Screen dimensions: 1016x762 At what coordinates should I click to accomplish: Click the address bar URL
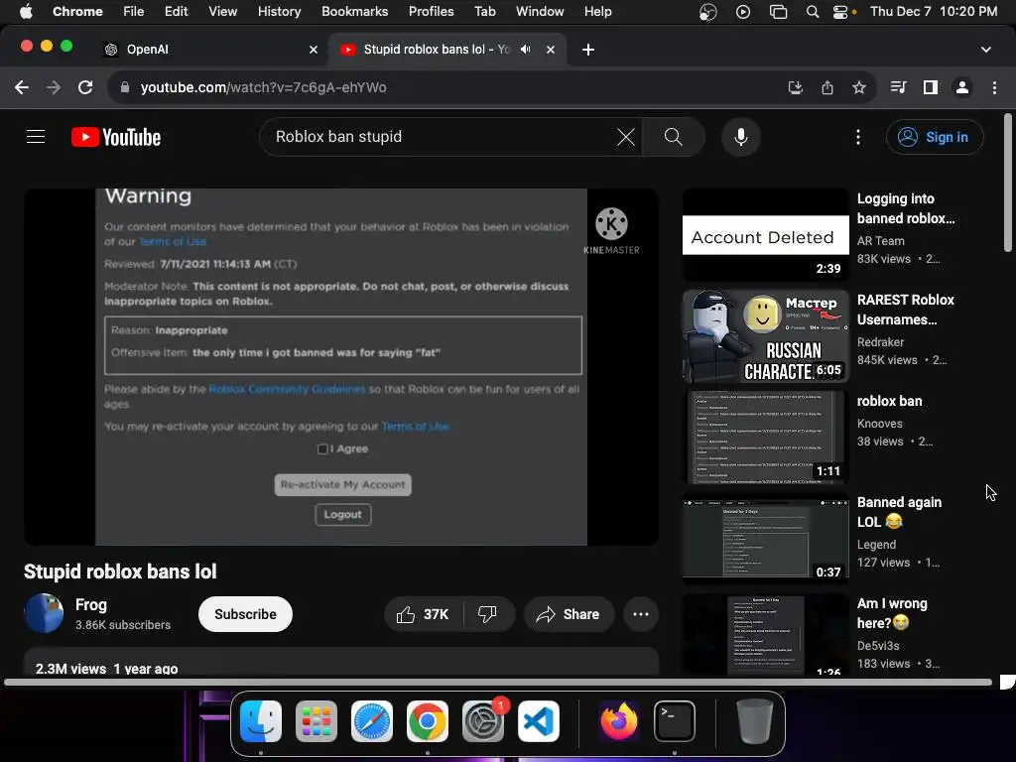tap(263, 87)
